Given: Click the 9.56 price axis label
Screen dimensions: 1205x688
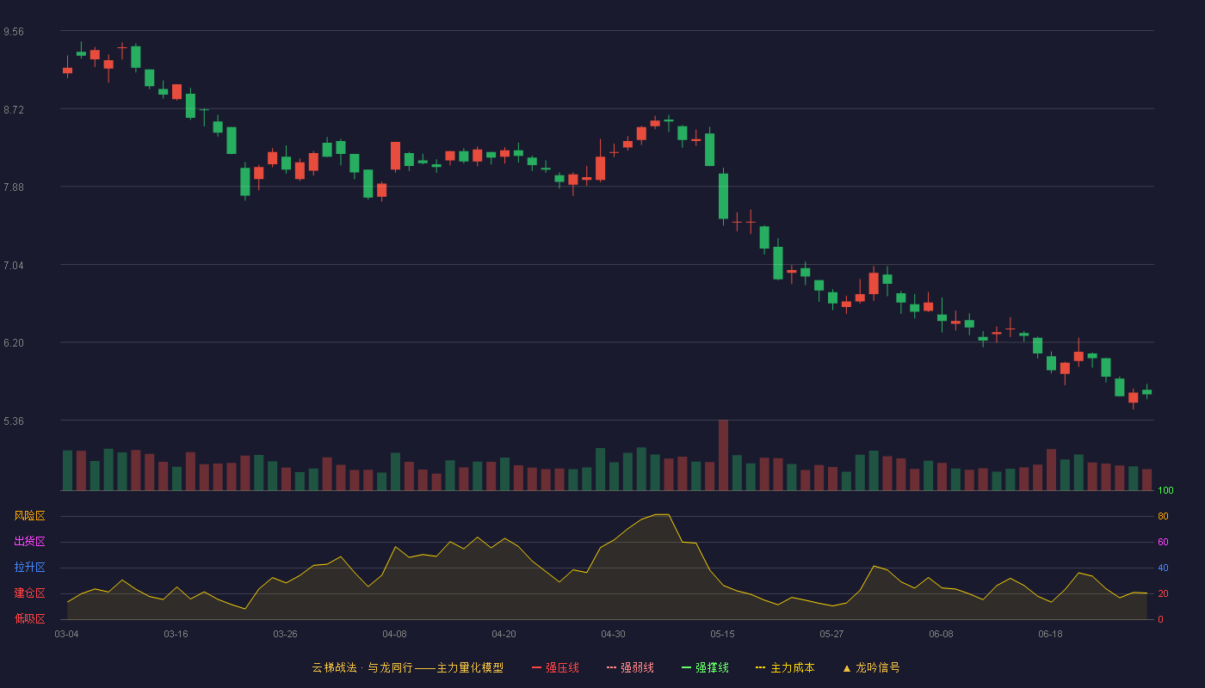Looking at the screenshot, I should click(x=14, y=32).
